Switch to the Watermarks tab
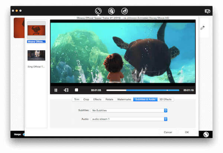The image size is (223, 153). point(124,99)
